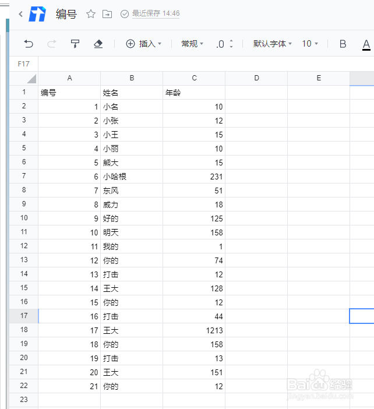Select the name cell 东风
The image size is (374, 409).
[132, 191]
